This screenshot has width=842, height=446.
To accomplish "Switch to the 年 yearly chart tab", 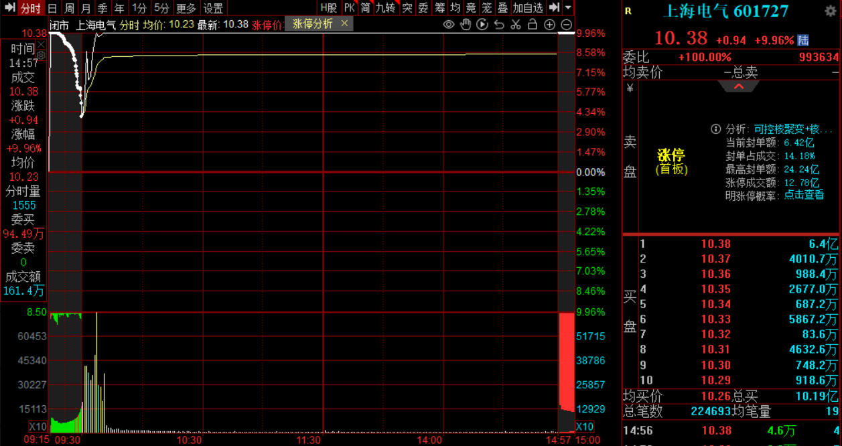I will (119, 8).
